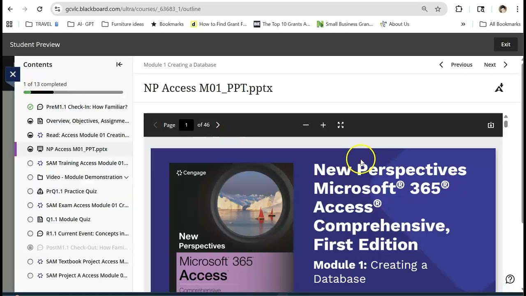Toggle completion circle for SAM Training Access

tap(30, 163)
